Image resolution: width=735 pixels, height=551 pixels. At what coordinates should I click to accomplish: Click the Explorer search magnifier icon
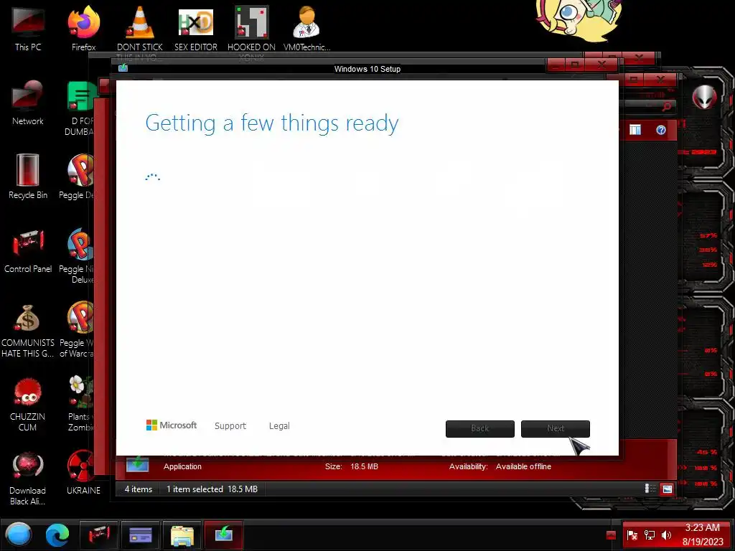(x=666, y=107)
